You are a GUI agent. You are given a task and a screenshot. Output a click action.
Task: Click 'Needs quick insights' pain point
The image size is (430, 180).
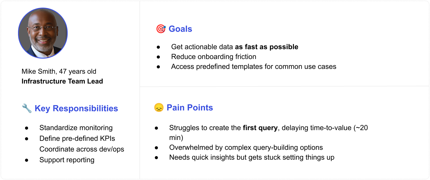click(252, 157)
